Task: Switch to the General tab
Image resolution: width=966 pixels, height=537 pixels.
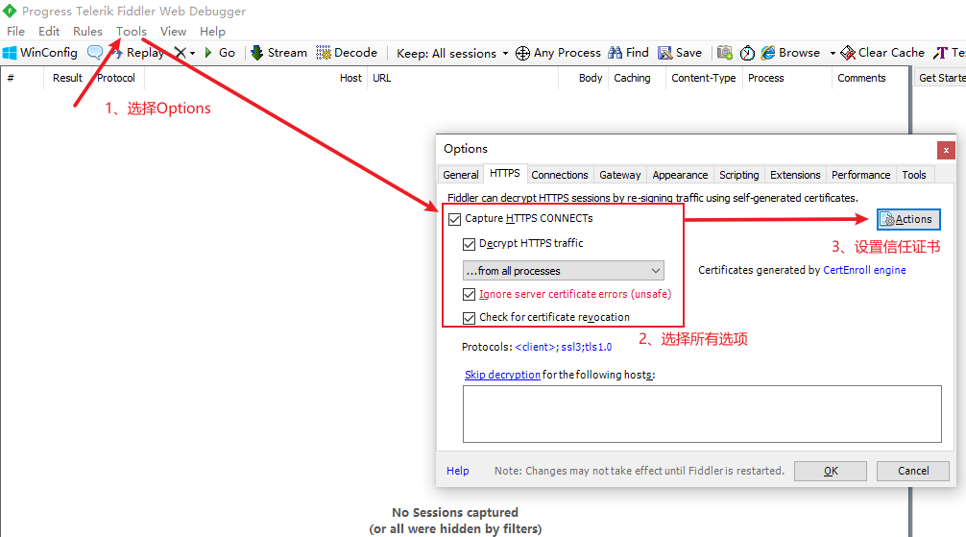Action: 460,175
